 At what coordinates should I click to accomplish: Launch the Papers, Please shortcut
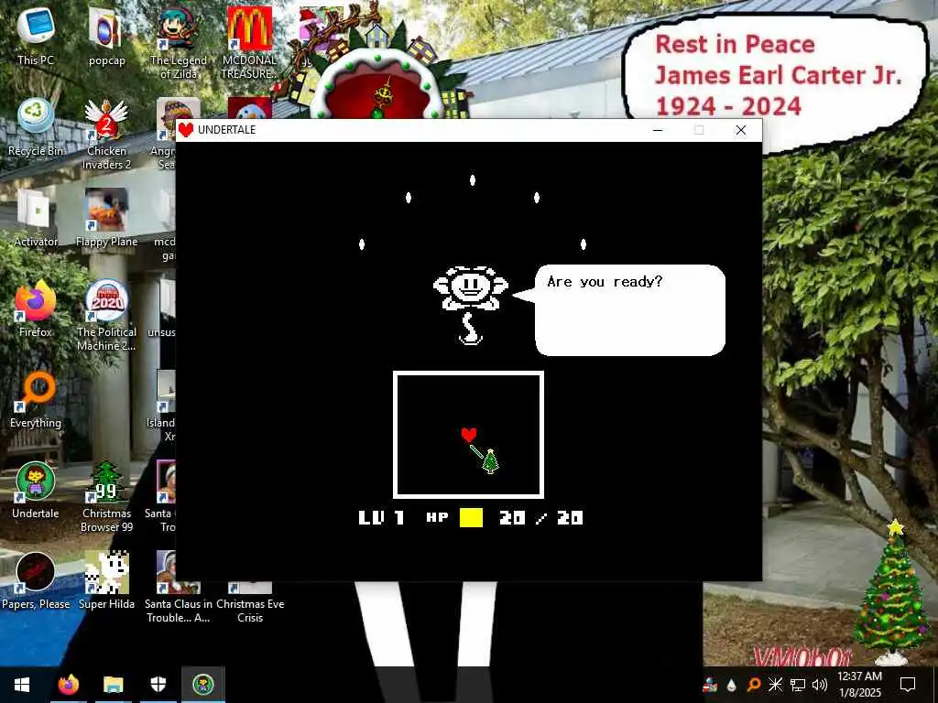coord(36,581)
